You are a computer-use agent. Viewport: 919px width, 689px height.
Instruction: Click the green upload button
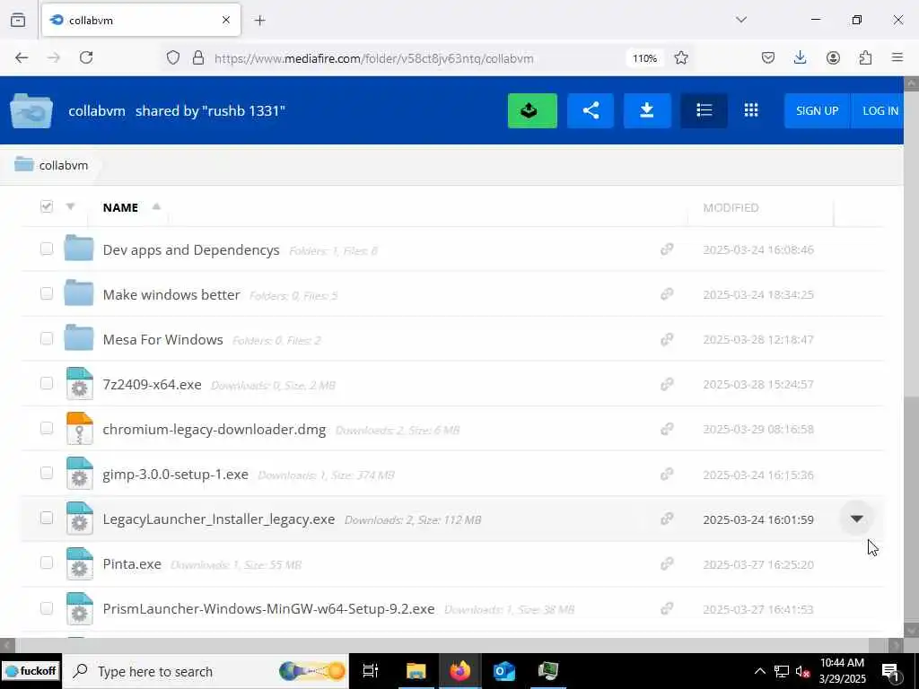[x=532, y=110]
